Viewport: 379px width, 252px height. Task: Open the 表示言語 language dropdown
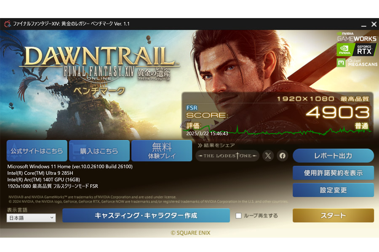pyautogui.click(x=31, y=218)
